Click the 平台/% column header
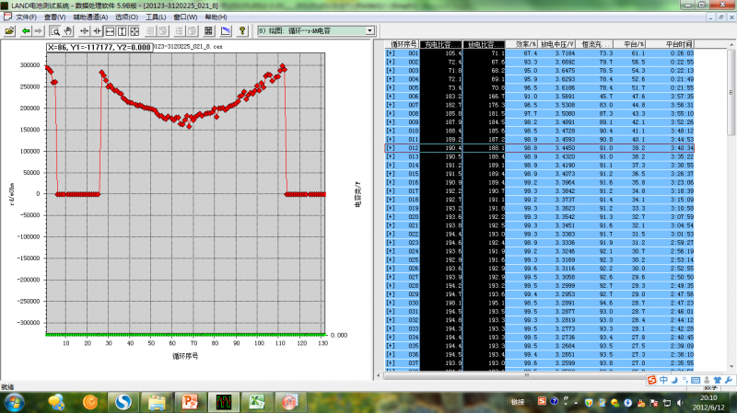Viewport: 737px width, 413px height. 630,44
